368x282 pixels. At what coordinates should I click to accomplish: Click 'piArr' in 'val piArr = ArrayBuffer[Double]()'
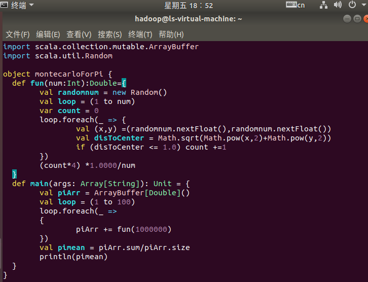tap(69, 193)
